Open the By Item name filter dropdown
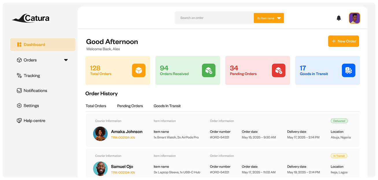This screenshot has width=378, height=180. point(269,18)
